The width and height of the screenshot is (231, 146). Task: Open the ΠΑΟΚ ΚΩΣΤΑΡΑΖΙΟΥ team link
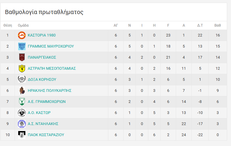coord(46,135)
